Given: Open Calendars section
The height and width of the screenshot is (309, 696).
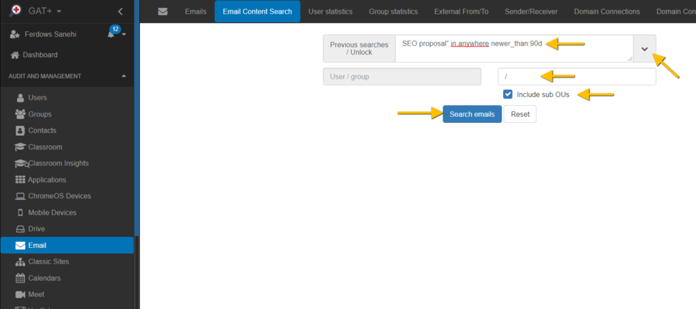Looking at the screenshot, I should point(44,278).
